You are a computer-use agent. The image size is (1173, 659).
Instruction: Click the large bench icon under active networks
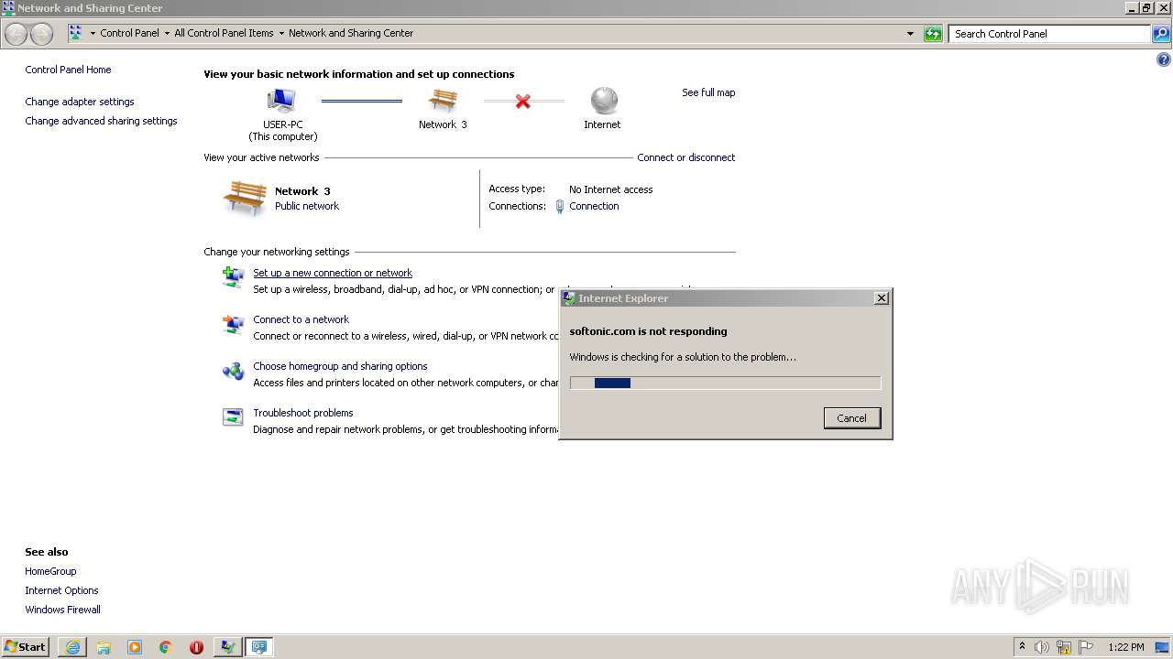coord(245,198)
